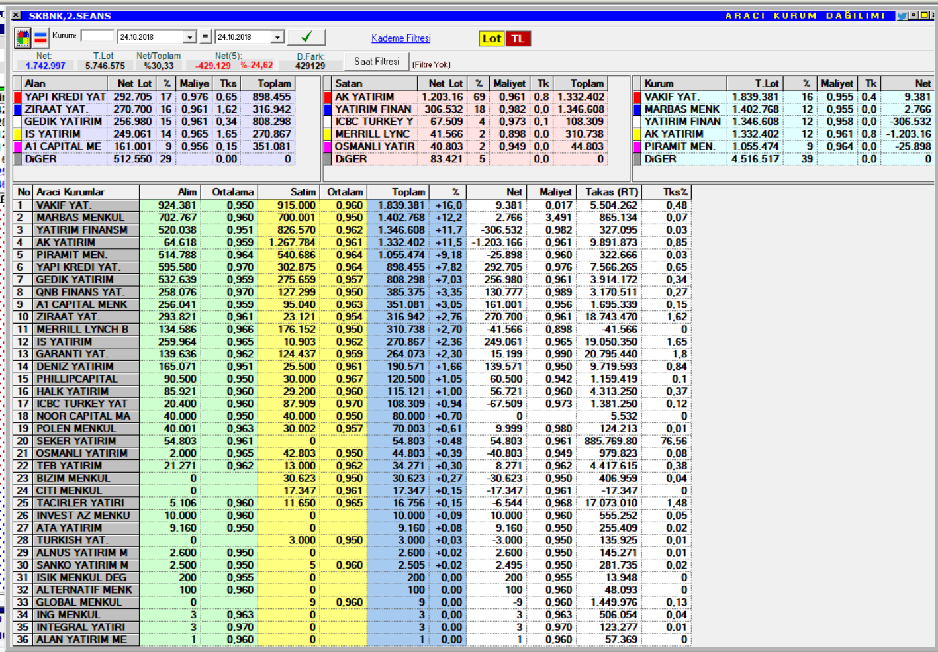The height and width of the screenshot is (652, 938).
Task: Share via the Twitter bird icon
Action: tap(902, 15)
